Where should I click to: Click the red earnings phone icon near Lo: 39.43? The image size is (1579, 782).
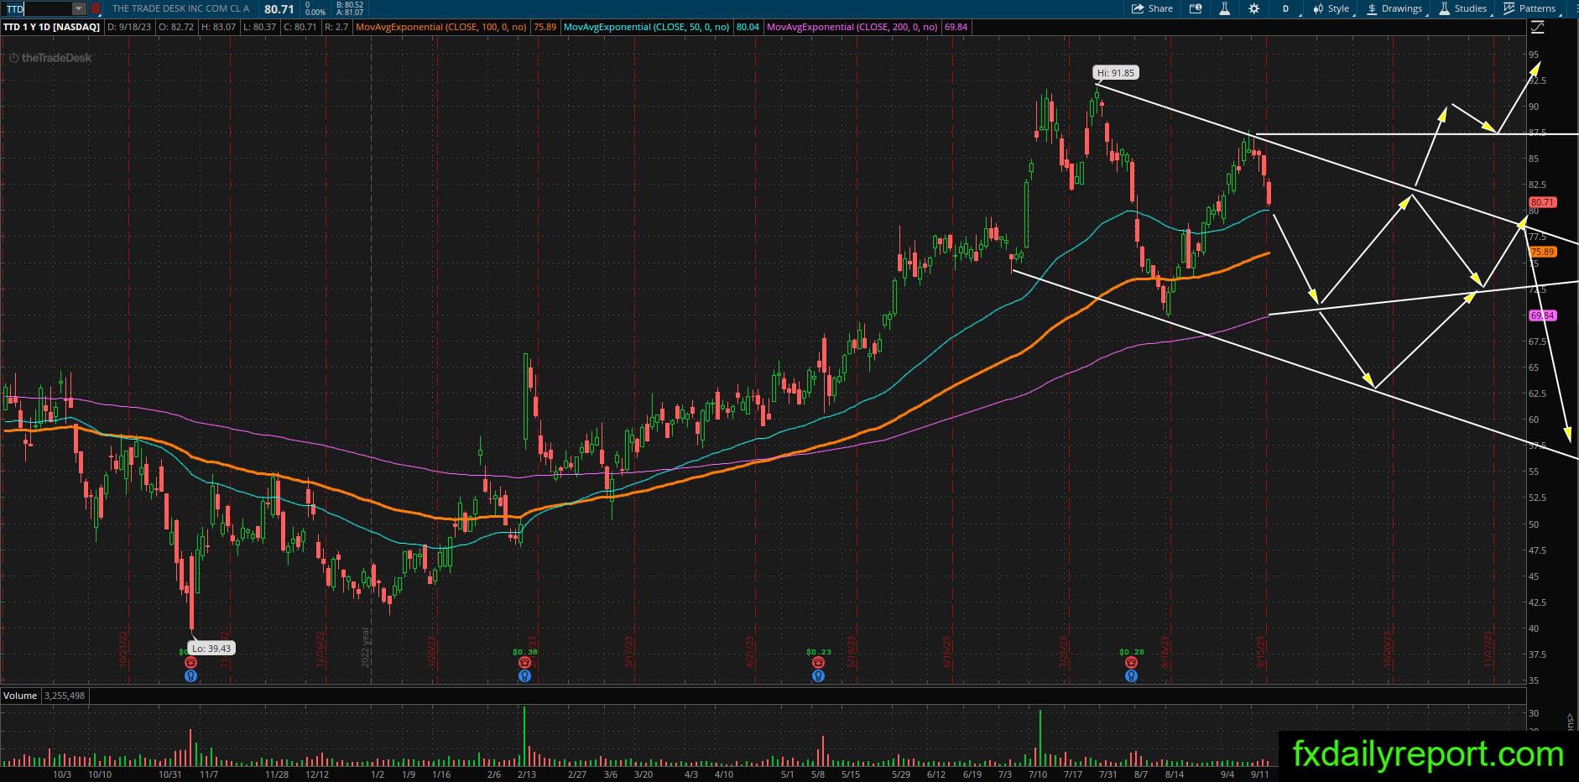pos(190,663)
